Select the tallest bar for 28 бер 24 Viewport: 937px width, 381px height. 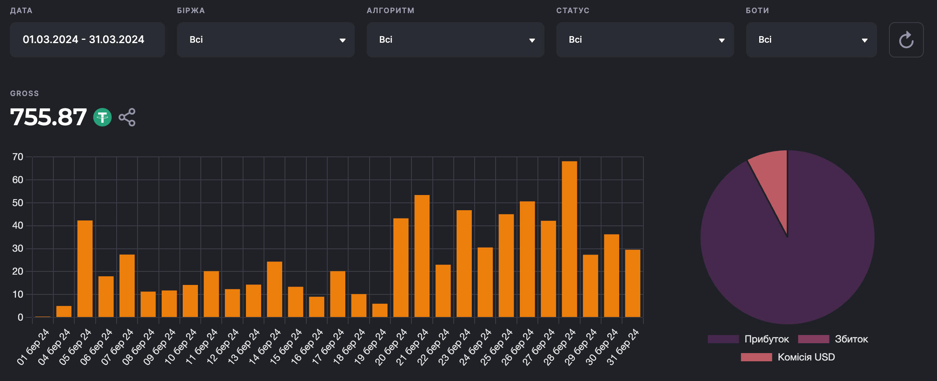pyautogui.click(x=569, y=239)
